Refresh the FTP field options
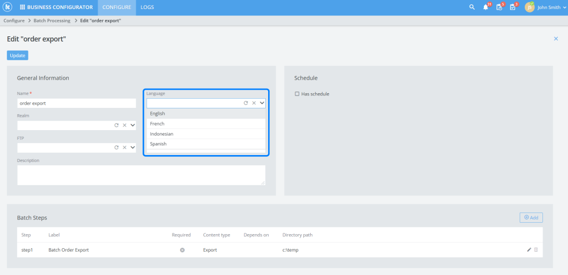This screenshot has width=568, height=275. pos(116,148)
